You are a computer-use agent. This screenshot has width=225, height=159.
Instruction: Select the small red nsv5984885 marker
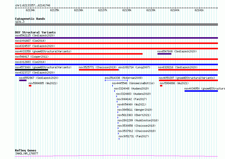coord(30,86)
